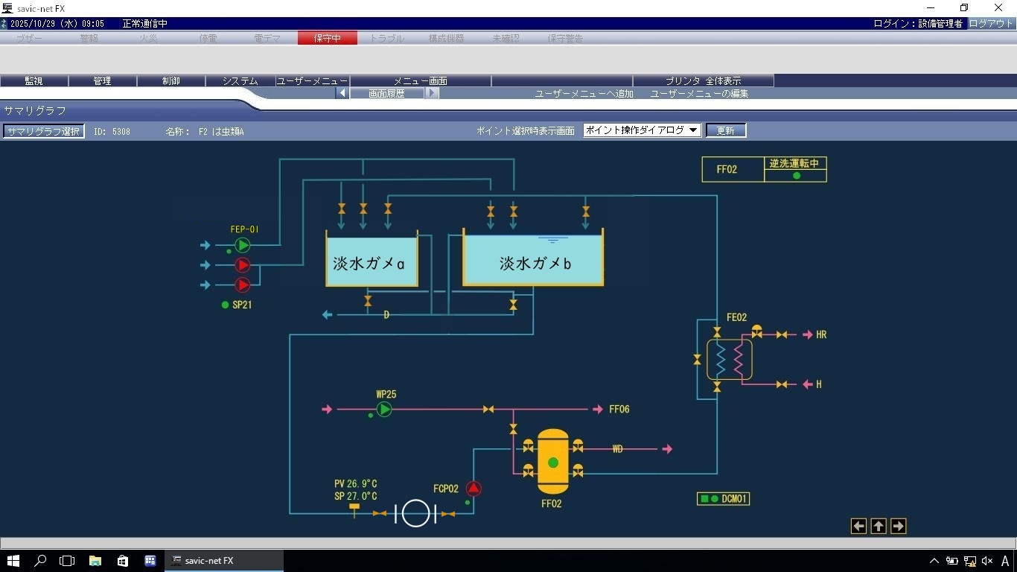Screen dimensions: 1017x572
Task: Click the サマリグラフ選択 button
Action: click(43, 131)
